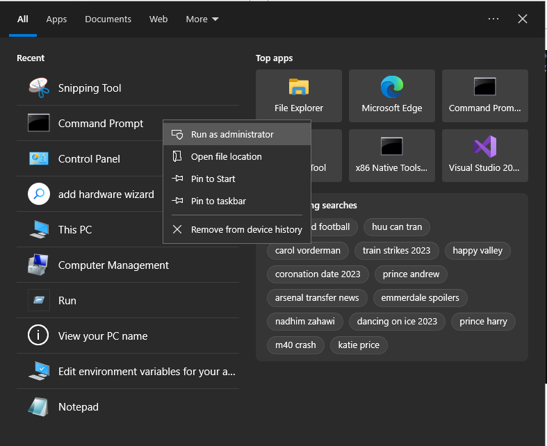Open Notepad from recent list
The width and height of the screenshot is (547, 446).
click(78, 407)
